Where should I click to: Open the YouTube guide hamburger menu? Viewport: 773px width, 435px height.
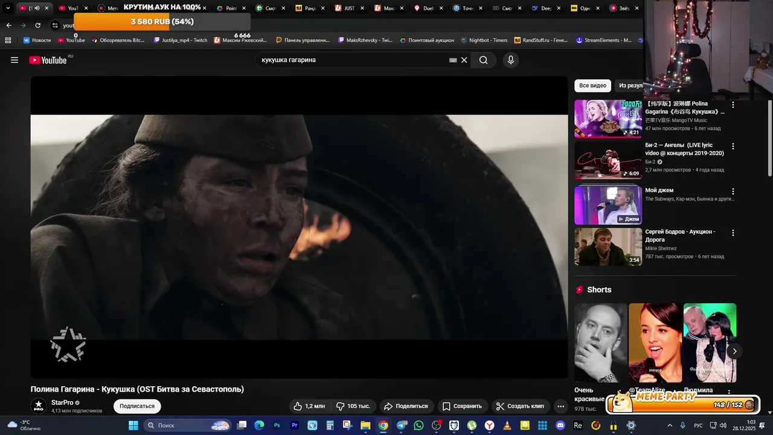[x=14, y=60]
